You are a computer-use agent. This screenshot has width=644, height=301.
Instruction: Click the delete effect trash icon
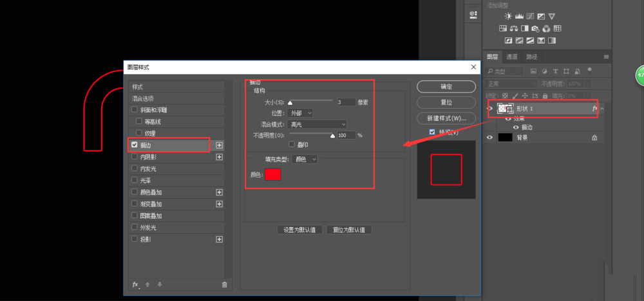[224, 284]
